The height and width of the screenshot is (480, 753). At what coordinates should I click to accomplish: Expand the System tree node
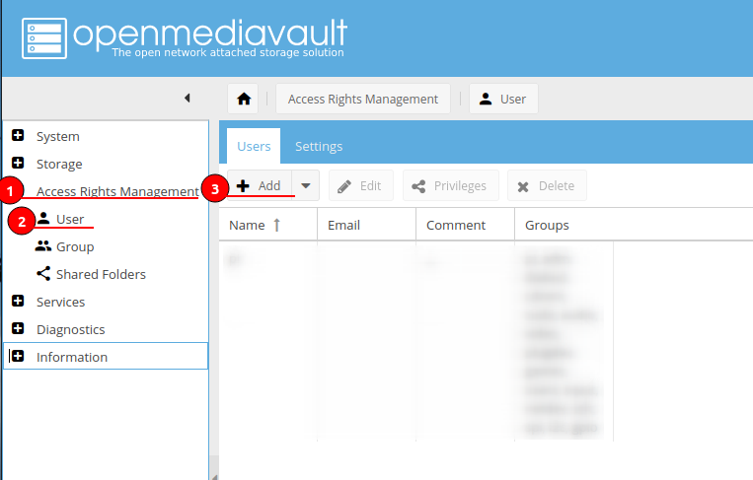[x=18, y=136]
